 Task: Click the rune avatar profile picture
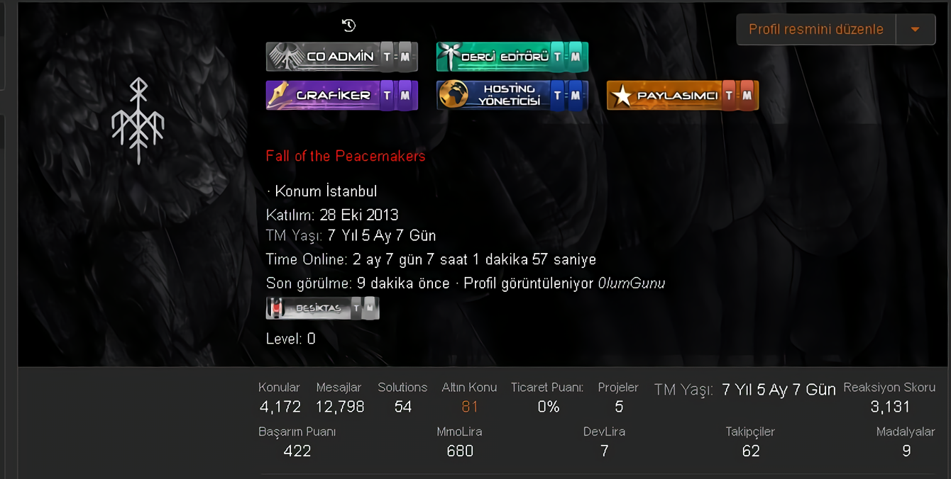pos(138,120)
